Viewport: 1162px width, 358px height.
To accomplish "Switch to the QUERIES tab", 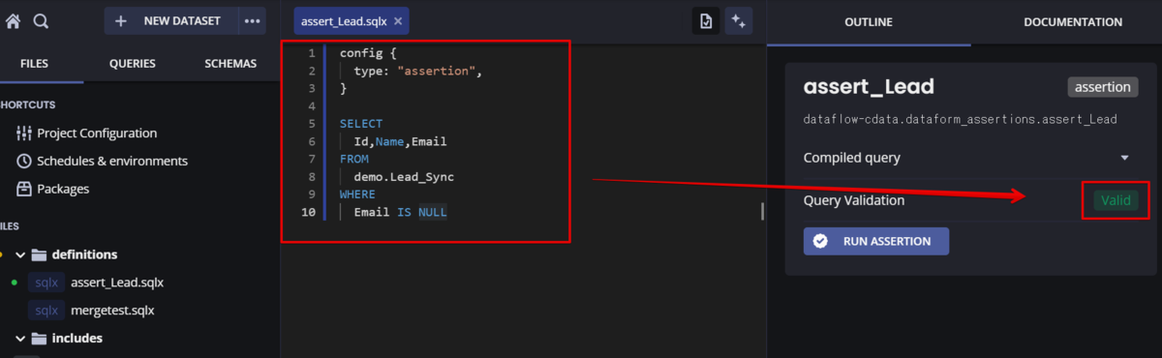I will 133,64.
